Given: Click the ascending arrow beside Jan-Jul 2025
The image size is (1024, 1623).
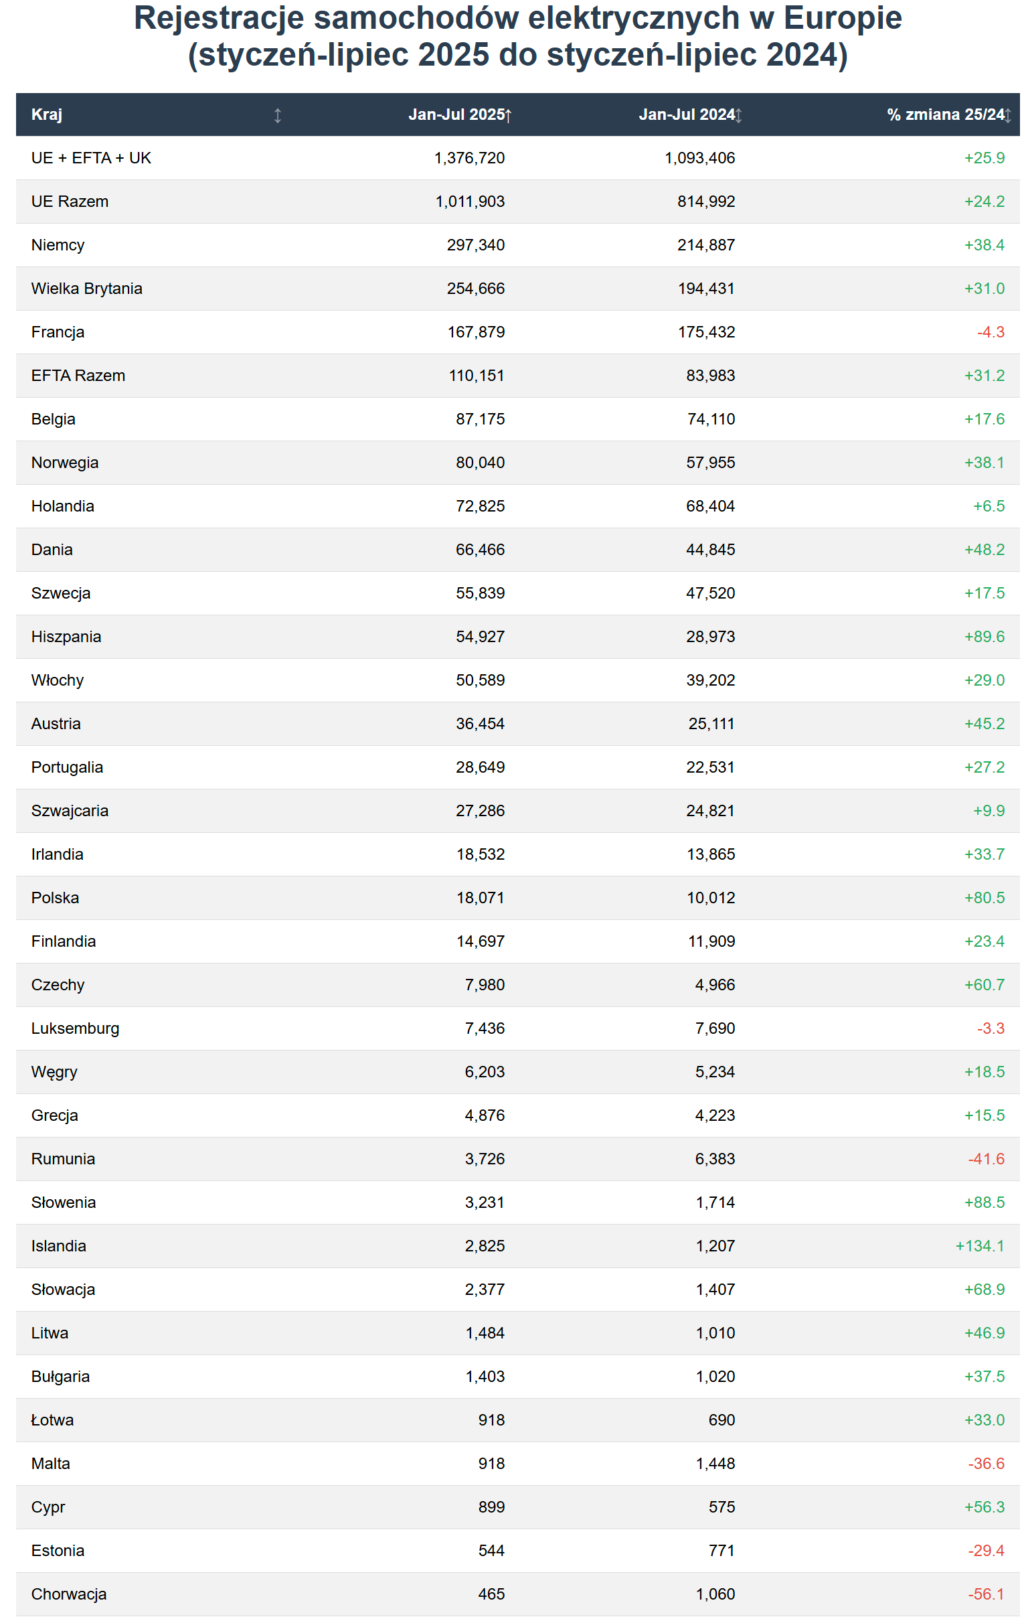Looking at the screenshot, I should [x=508, y=115].
